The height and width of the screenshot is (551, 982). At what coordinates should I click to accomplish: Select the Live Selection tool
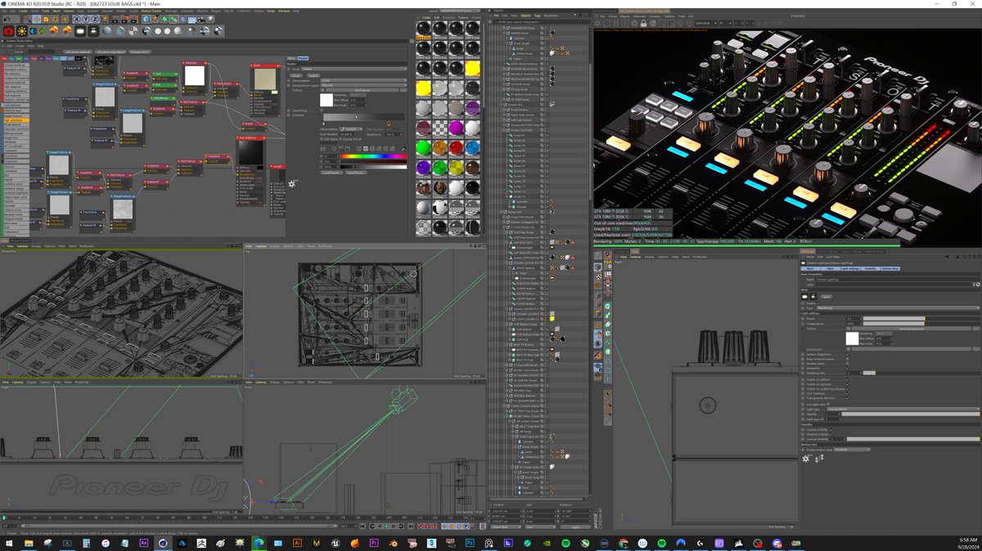click(x=26, y=19)
